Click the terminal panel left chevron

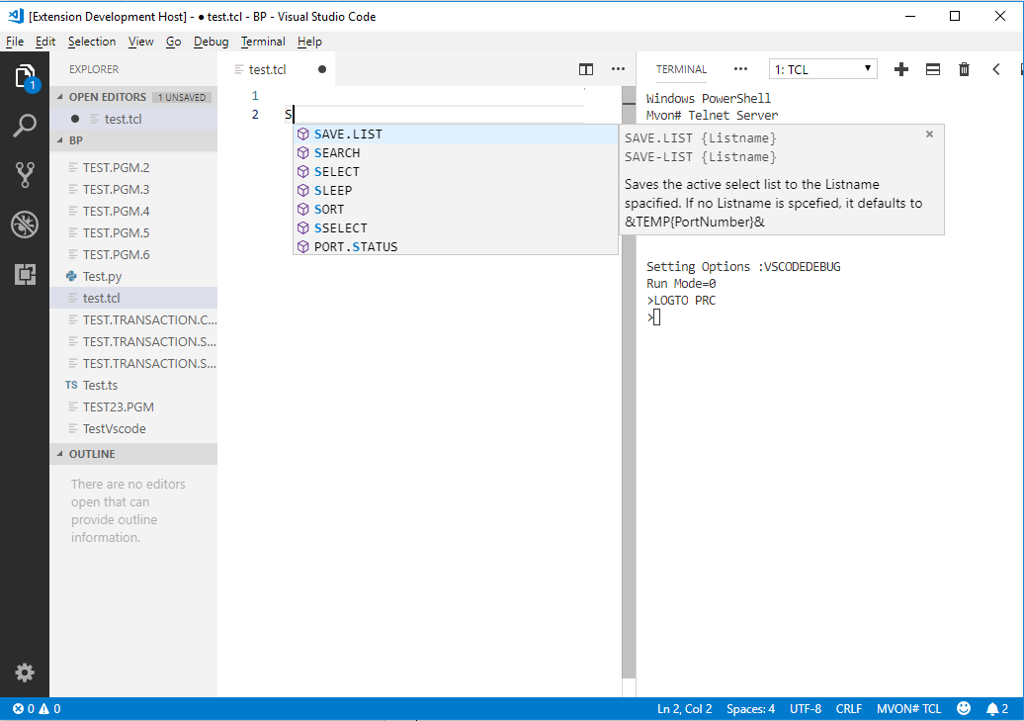tap(996, 69)
